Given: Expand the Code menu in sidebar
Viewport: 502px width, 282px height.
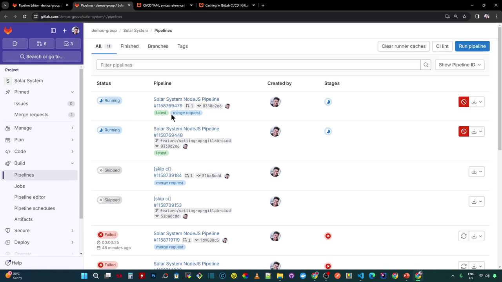Looking at the screenshot, I should (40, 152).
